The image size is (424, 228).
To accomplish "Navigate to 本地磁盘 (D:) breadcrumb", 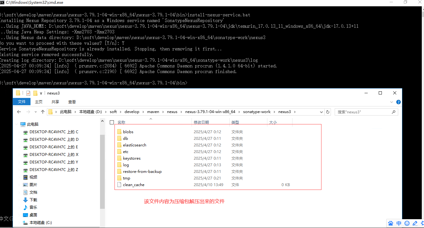I will pos(90,112).
